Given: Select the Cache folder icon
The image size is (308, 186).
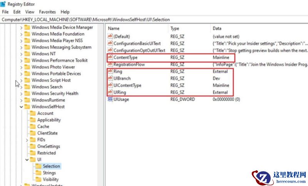Looking at the screenshot, I should 33,127.
